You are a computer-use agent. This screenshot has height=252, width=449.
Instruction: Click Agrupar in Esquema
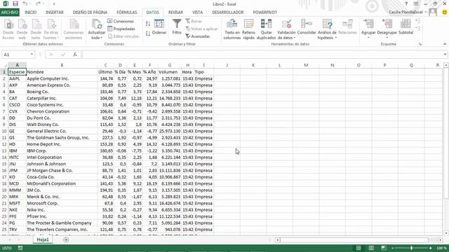[x=368, y=29]
